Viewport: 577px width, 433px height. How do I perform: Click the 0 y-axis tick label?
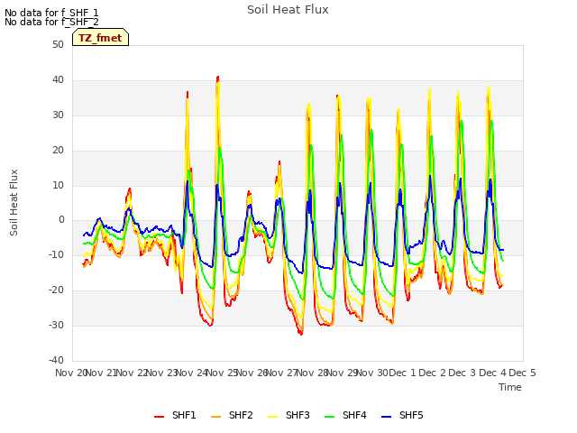click(61, 220)
